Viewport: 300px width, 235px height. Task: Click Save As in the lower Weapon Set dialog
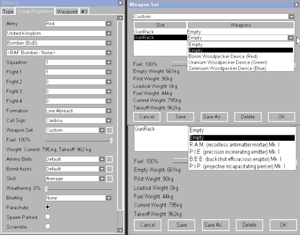[215, 225]
